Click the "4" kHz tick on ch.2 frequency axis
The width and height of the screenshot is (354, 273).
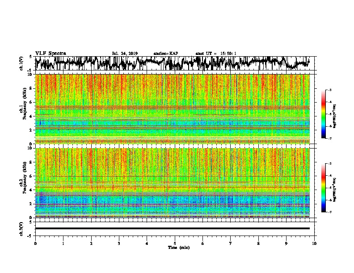(x=31, y=190)
